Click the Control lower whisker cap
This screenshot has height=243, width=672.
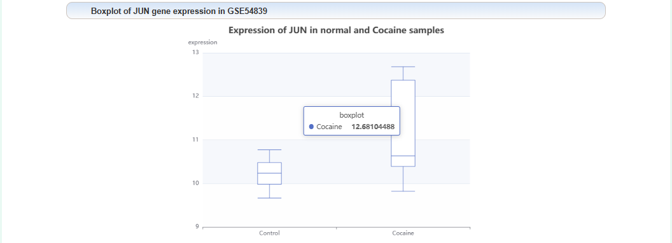click(x=269, y=198)
